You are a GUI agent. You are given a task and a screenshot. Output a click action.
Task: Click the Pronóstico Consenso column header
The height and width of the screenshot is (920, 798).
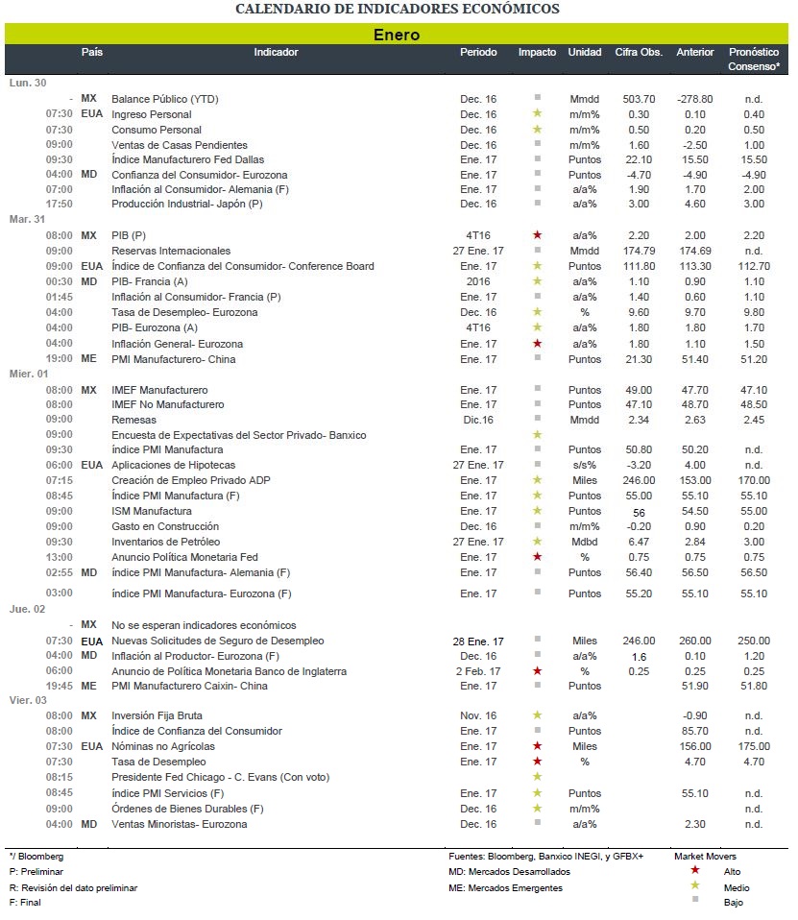pyautogui.click(x=754, y=60)
